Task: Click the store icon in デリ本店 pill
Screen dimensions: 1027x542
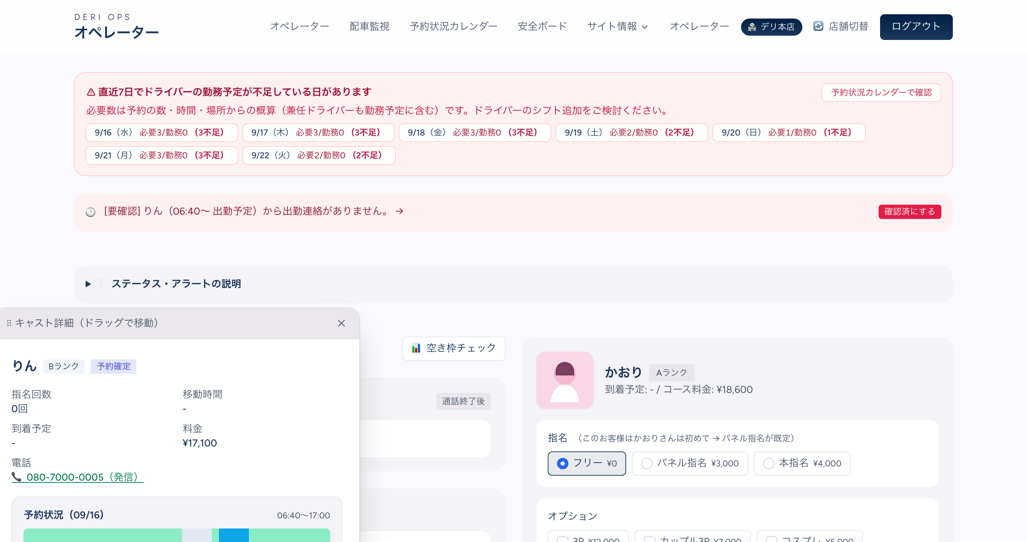Action: tap(751, 27)
